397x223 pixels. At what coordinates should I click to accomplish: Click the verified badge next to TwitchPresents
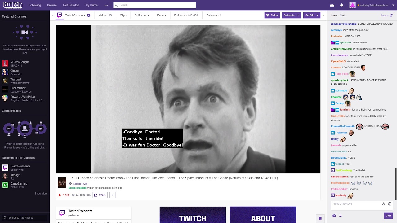click(x=89, y=15)
